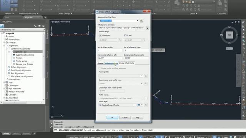This screenshot has height=138, width=246.
Task: Click command line input field
Action: coord(150,130)
